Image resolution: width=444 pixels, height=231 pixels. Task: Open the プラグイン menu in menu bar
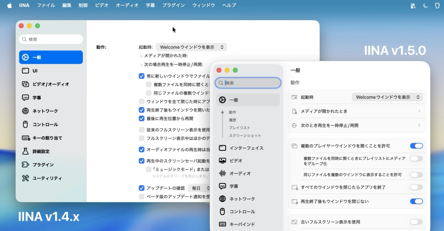click(173, 5)
